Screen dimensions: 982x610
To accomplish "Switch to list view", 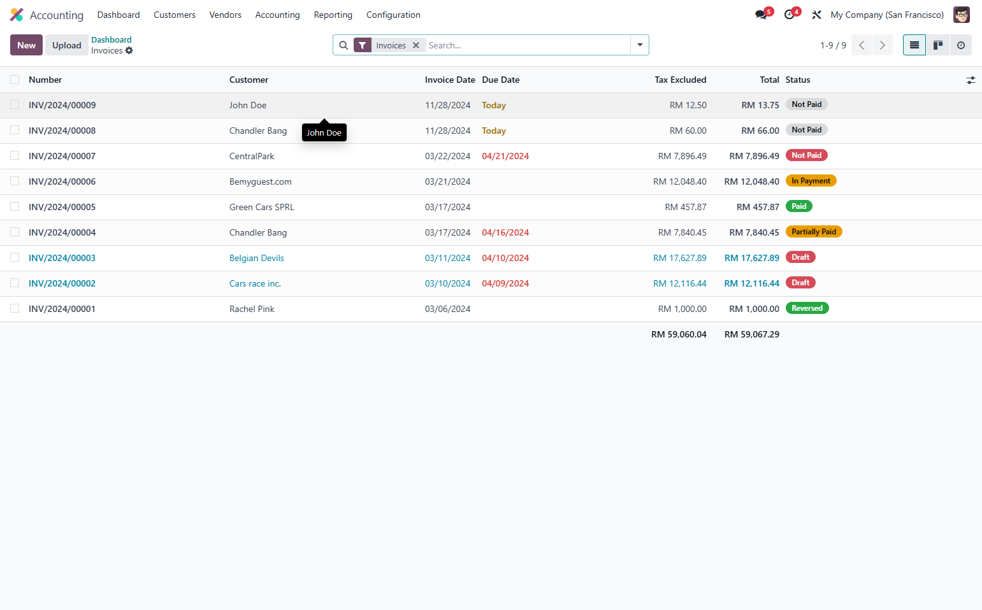I will pos(914,45).
